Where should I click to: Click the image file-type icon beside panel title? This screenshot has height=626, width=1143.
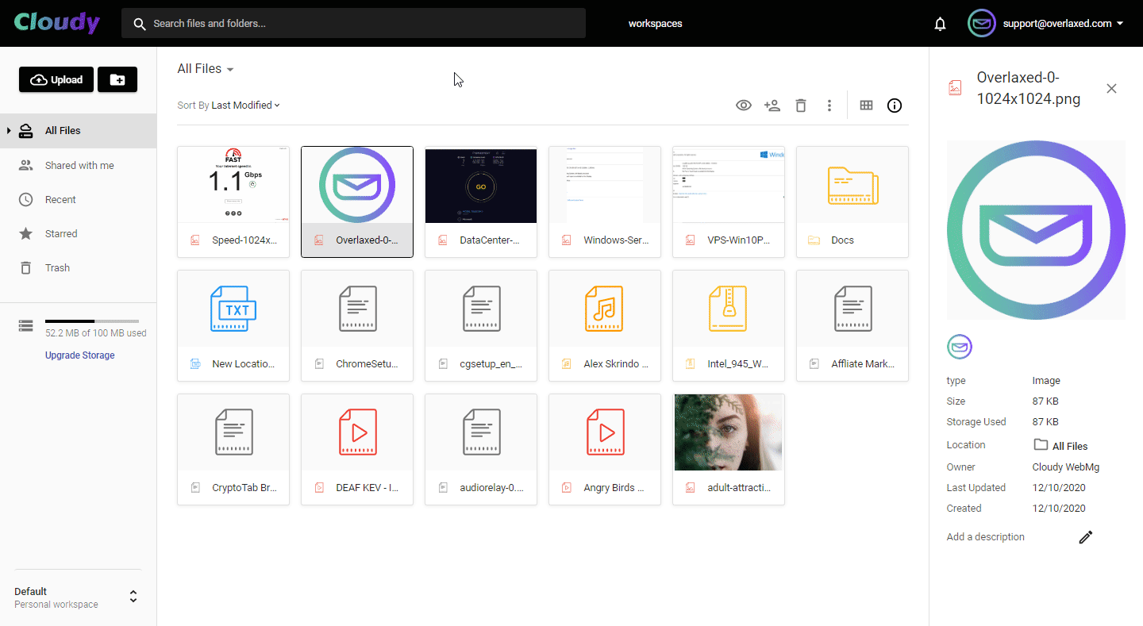955,88
